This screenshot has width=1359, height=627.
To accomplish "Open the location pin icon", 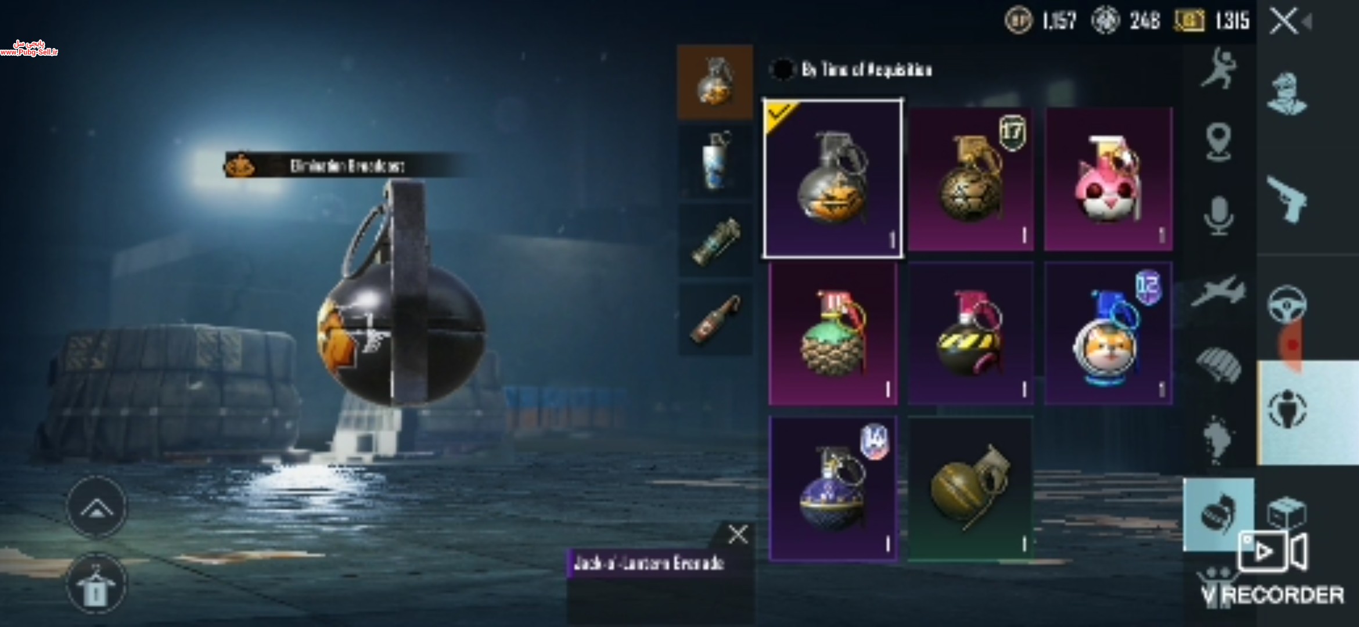I will [x=1218, y=142].
